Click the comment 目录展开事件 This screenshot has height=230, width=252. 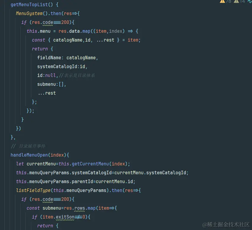28,146
